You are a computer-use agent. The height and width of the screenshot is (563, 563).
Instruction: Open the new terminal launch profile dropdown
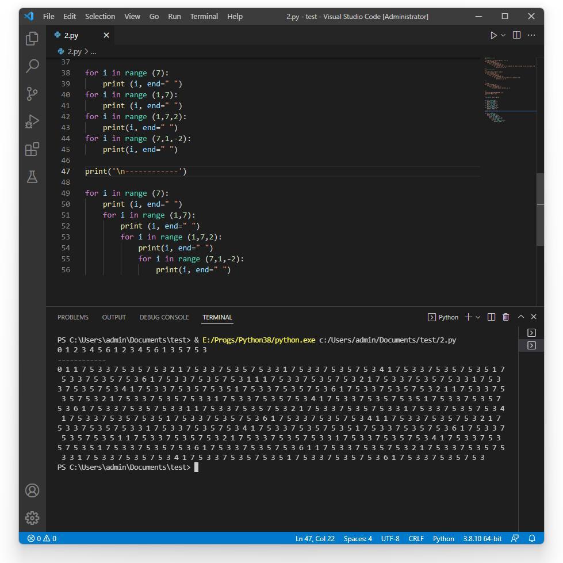(478, 317)
